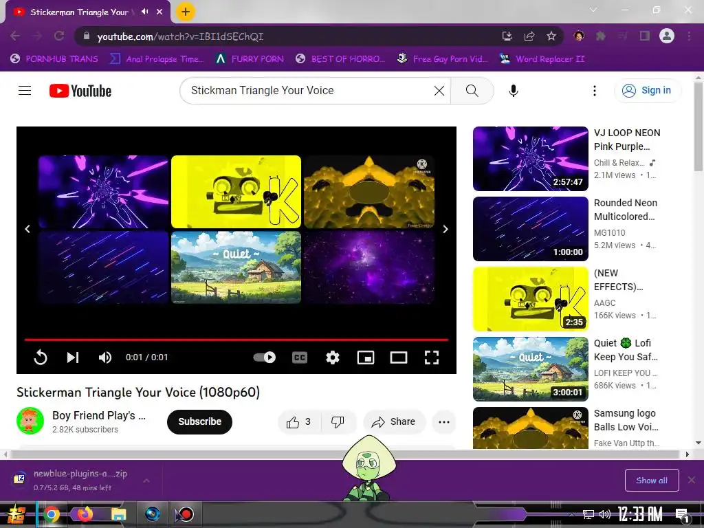Open tab search chevron in title bar
Image resolution: width=704 pixels, height=528 pixels.
(x=593, y=10)
